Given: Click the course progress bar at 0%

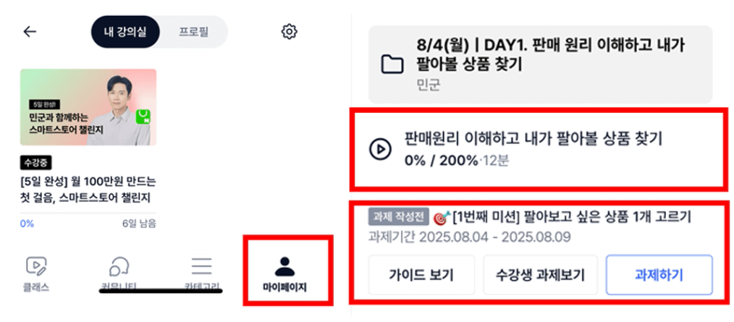Looking at the screenshot, I should click(88, 213).
